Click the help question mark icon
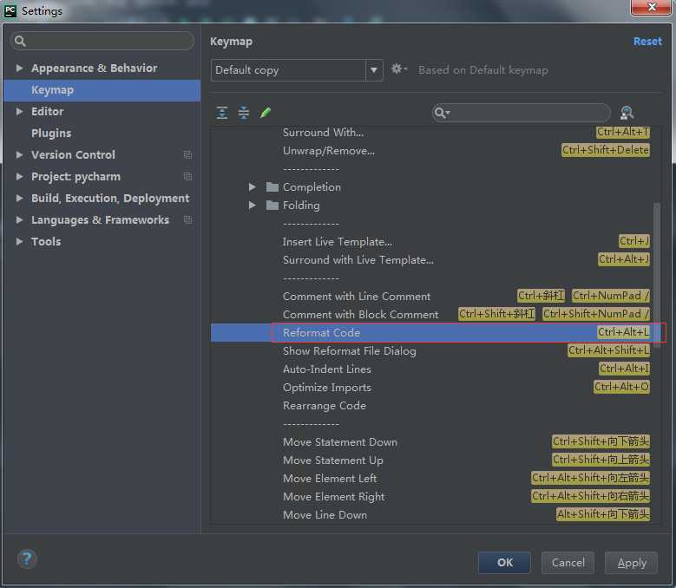This screenshot has width=676, height=588. [27, 559]
